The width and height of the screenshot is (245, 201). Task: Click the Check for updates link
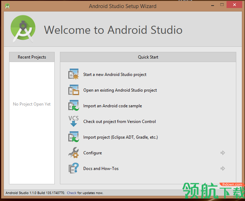point(71,193)
